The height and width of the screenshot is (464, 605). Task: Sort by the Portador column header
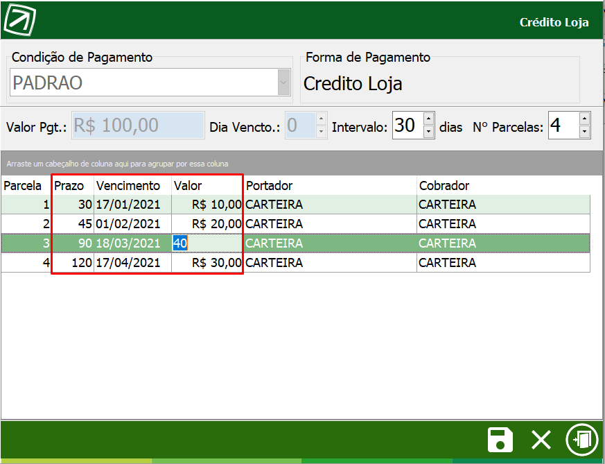click(331, 186)
